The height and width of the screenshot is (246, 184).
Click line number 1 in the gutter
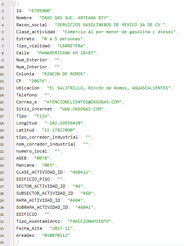(3, 4)
